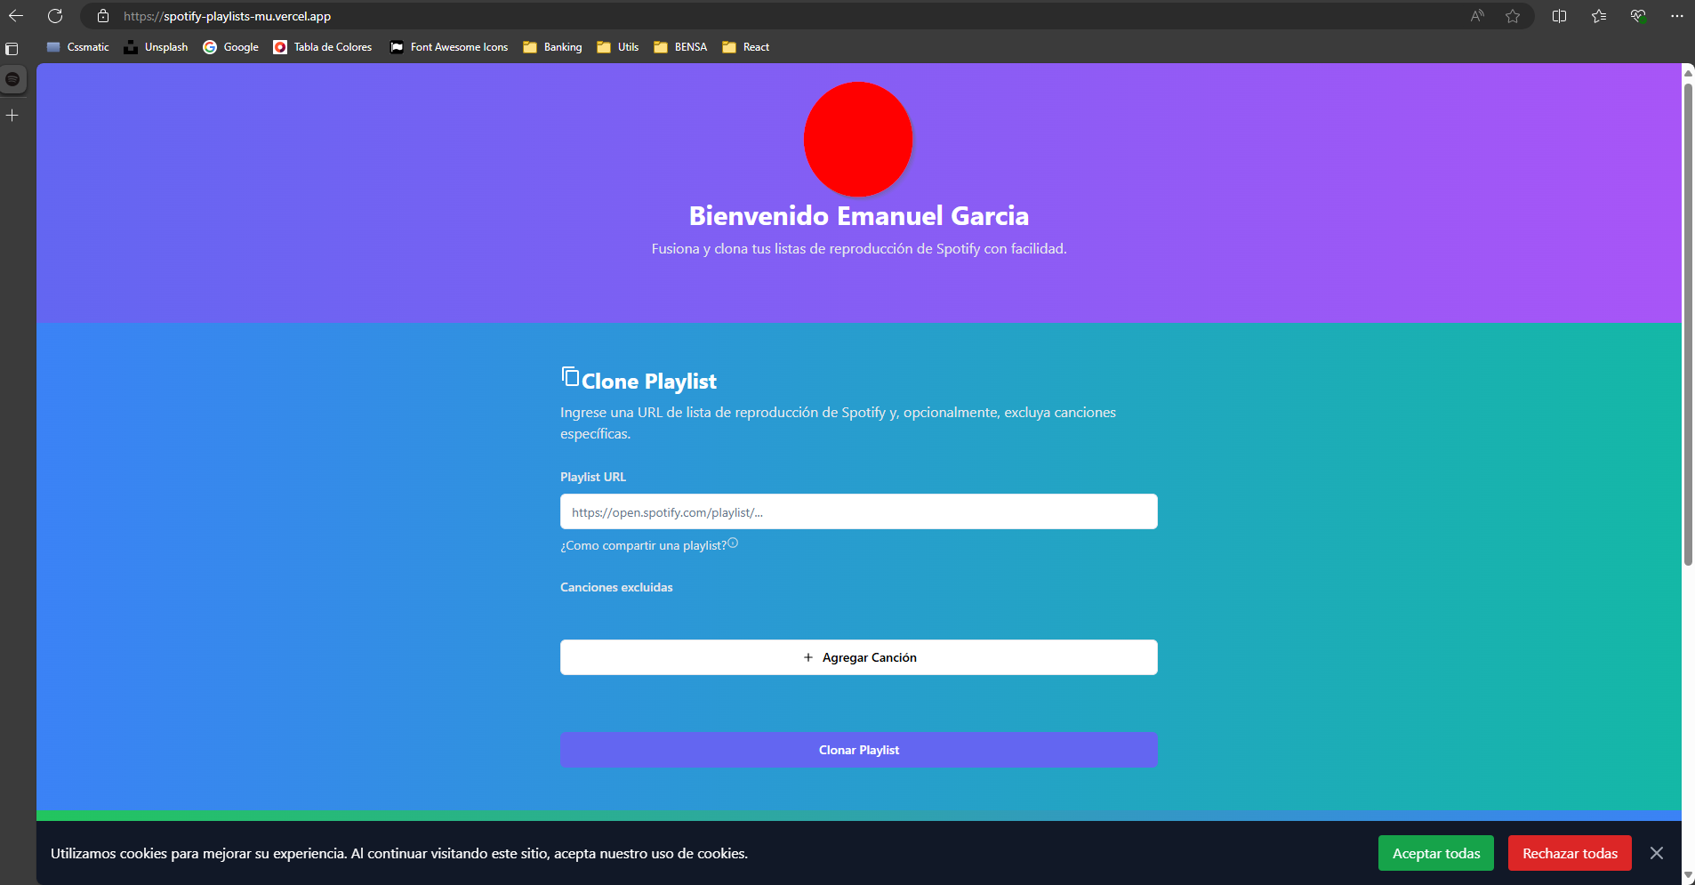
Task: Go back to the previous page
Action: (x=16, y=16)
